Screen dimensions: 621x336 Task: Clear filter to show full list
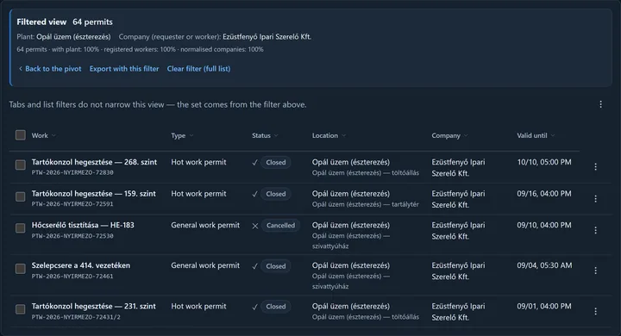198,68
